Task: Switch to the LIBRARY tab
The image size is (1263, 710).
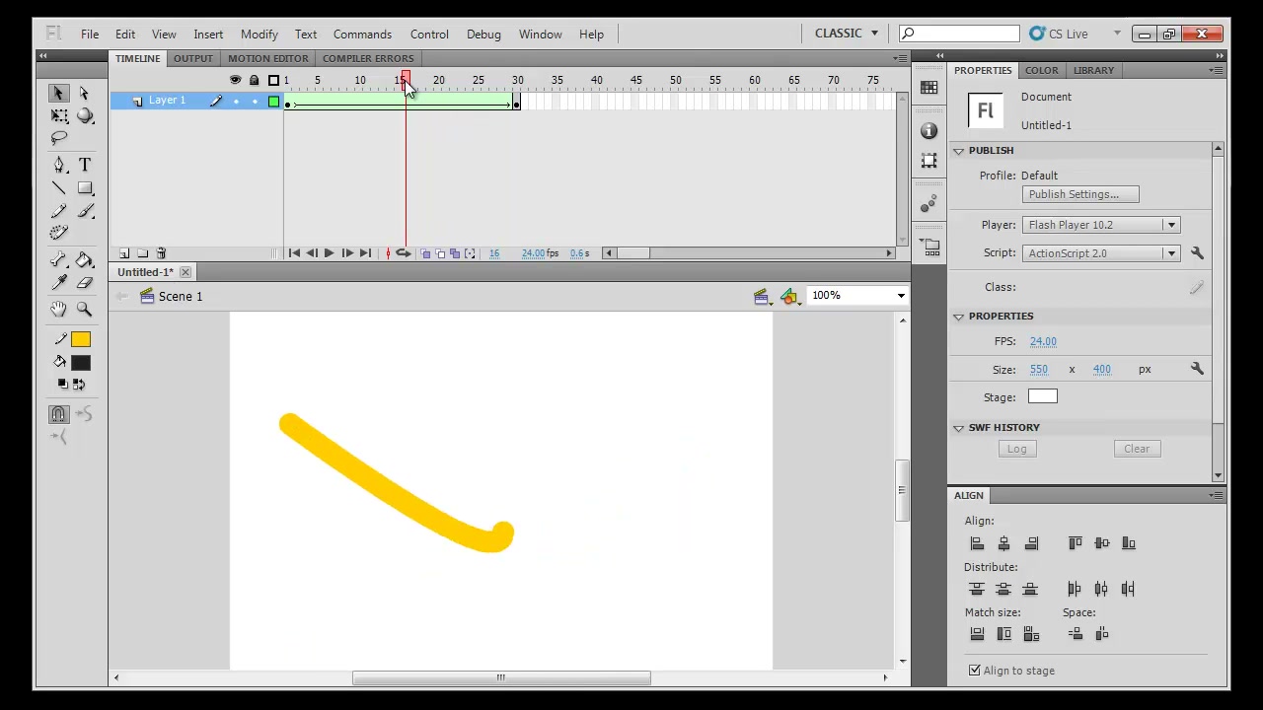Action: (x=1093, y=70)
